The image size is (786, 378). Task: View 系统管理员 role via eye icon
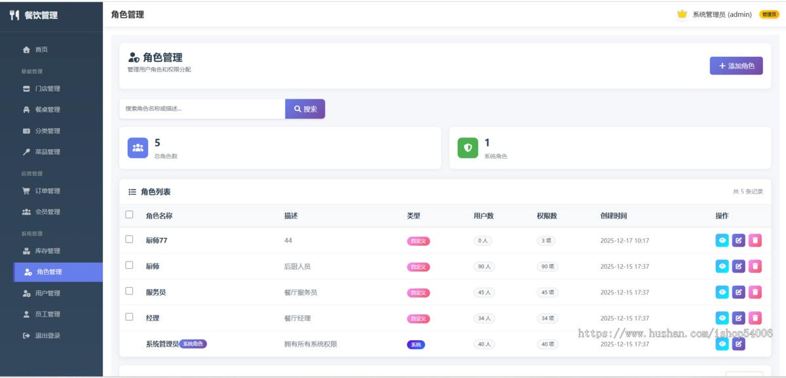pos(722,343)
